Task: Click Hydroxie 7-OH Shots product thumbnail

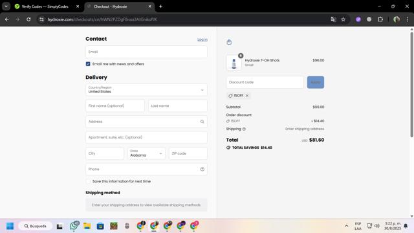Action: click(234, 62)
